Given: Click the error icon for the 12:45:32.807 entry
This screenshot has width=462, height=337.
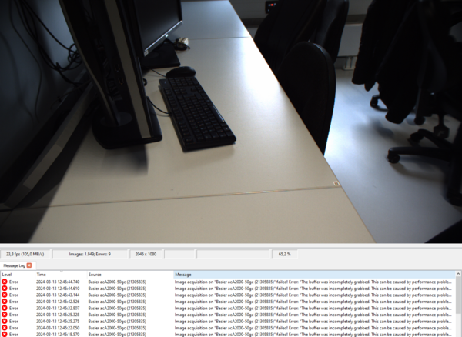Looking at the screenshot, I should coord(5,308).
